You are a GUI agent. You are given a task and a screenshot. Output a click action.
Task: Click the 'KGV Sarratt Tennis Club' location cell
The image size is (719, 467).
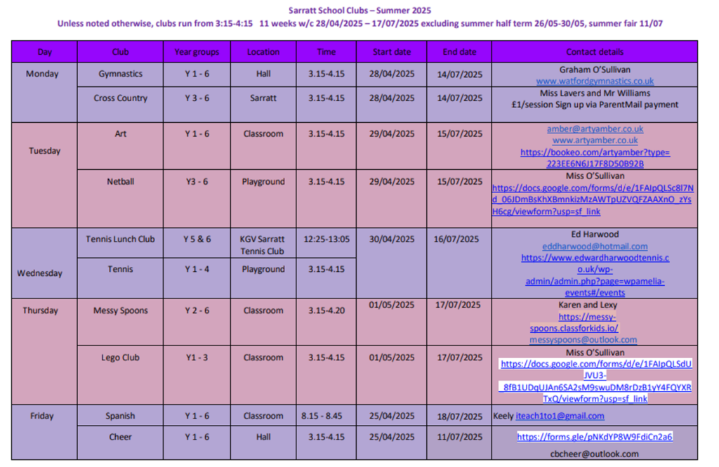pyautogui.click(x=263, y=245)
